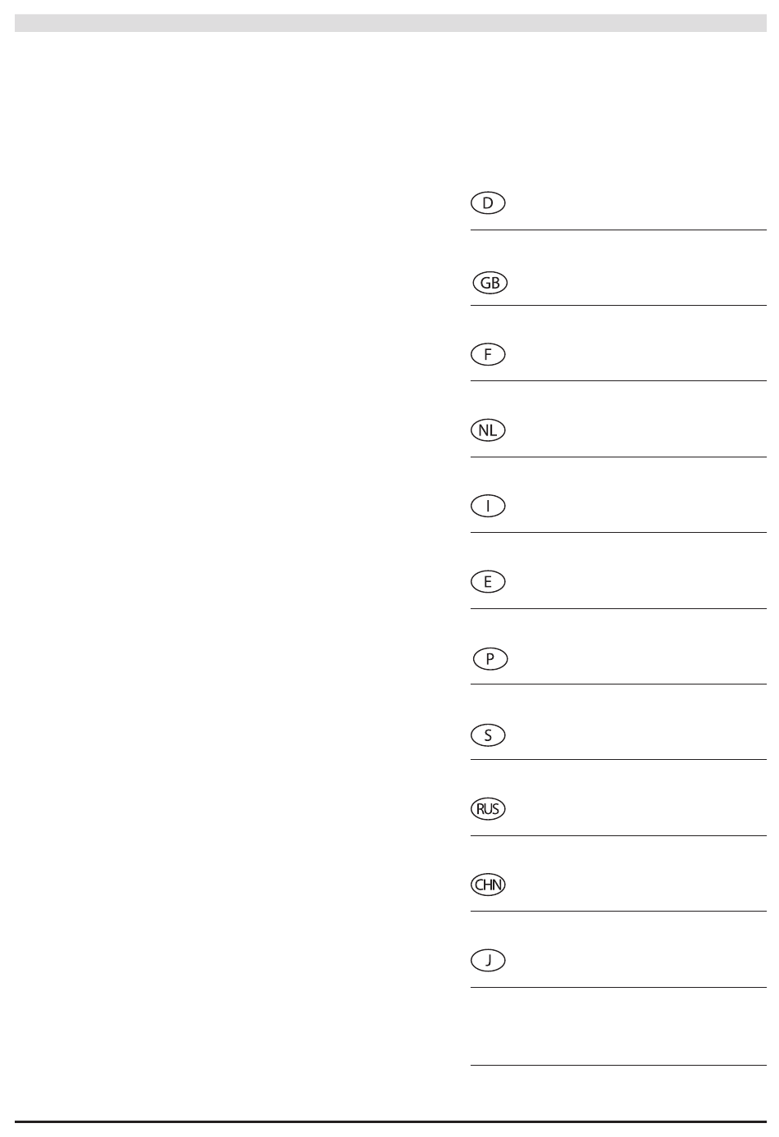Click the divider line under the NL badge
Image resolution: width=779 pixels, height=1137 pixels.
tap(618, 457)
